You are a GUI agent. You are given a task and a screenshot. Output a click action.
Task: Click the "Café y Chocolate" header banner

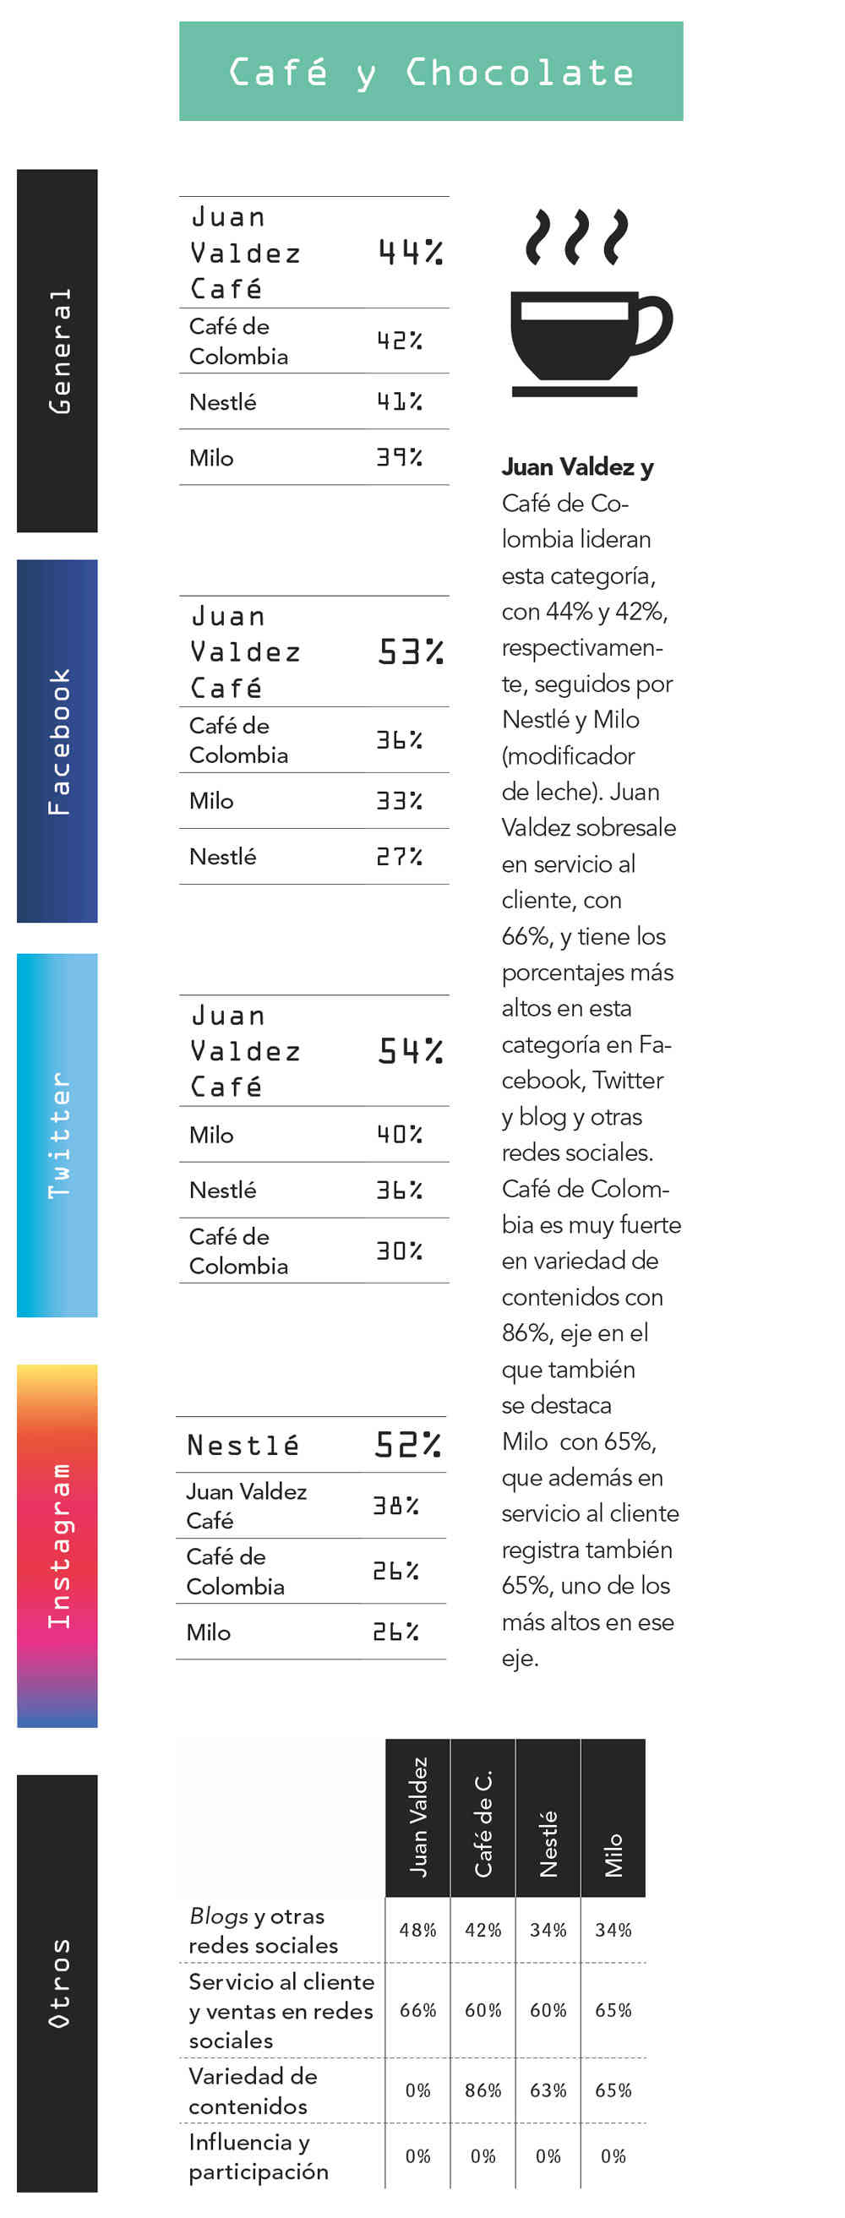click(x=431, y=72)
